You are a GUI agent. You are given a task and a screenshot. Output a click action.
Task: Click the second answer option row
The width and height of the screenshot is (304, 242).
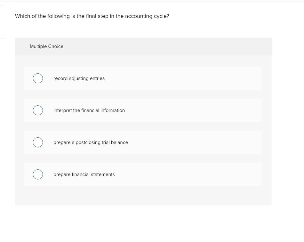click(143, 110)
